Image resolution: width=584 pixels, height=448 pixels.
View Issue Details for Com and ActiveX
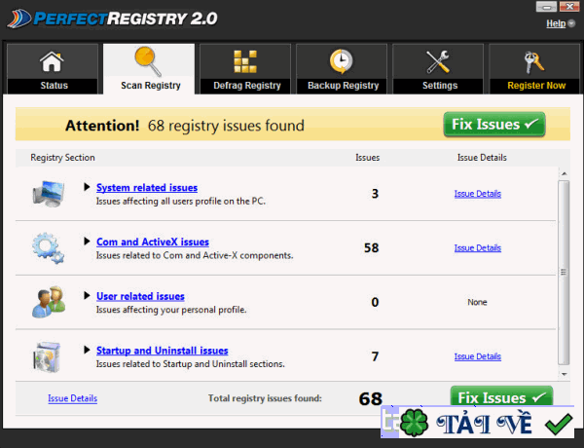(478, 247)
